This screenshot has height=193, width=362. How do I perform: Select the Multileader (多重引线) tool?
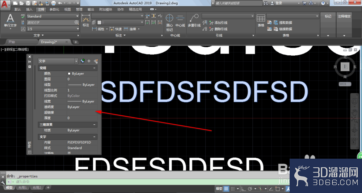194,21
